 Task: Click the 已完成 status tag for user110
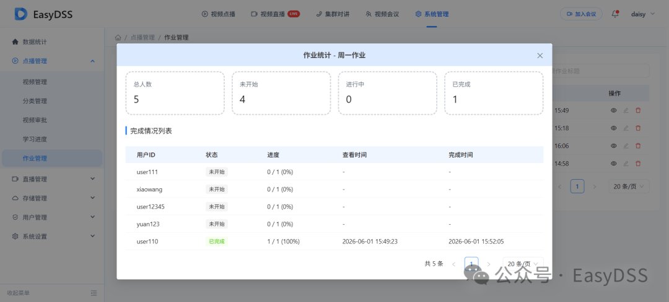tap(217, 241)
